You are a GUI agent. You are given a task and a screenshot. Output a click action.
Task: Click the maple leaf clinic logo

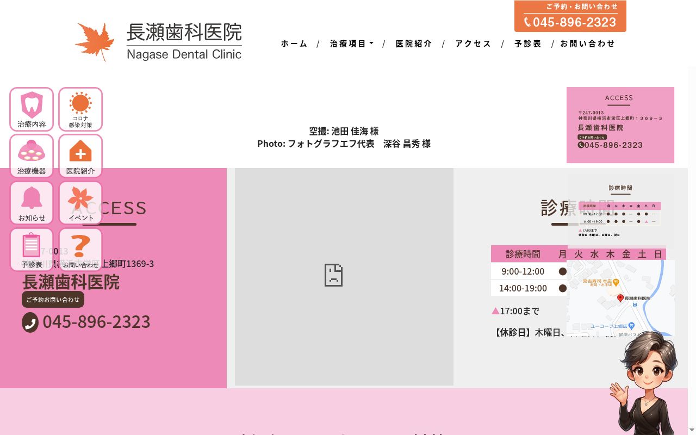coord(95,41)
